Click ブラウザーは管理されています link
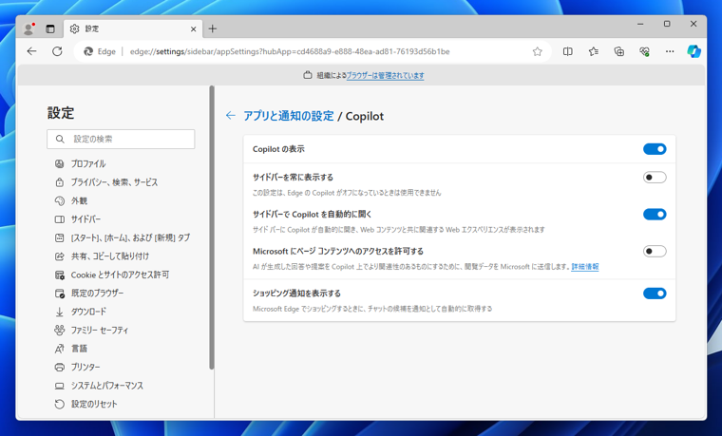This screenshot has height=436, width=722. pos(385,75)
